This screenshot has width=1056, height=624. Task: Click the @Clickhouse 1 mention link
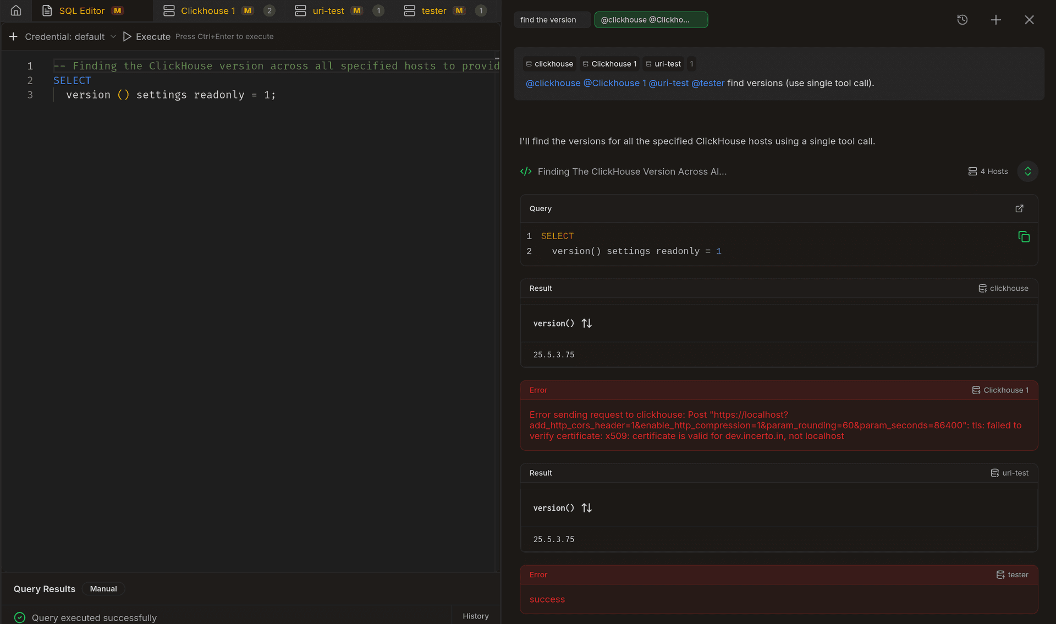tap(614, 83)
